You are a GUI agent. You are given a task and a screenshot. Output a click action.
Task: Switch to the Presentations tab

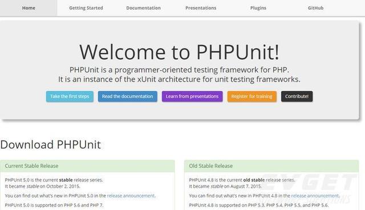201,8
